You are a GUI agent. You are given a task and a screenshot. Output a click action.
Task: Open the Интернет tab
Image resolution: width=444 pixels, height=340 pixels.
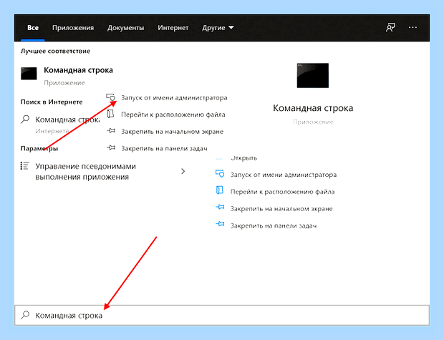173,28
